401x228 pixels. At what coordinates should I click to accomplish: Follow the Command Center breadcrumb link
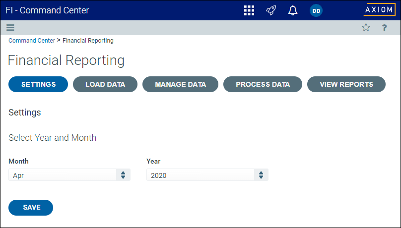click(32, 41)
